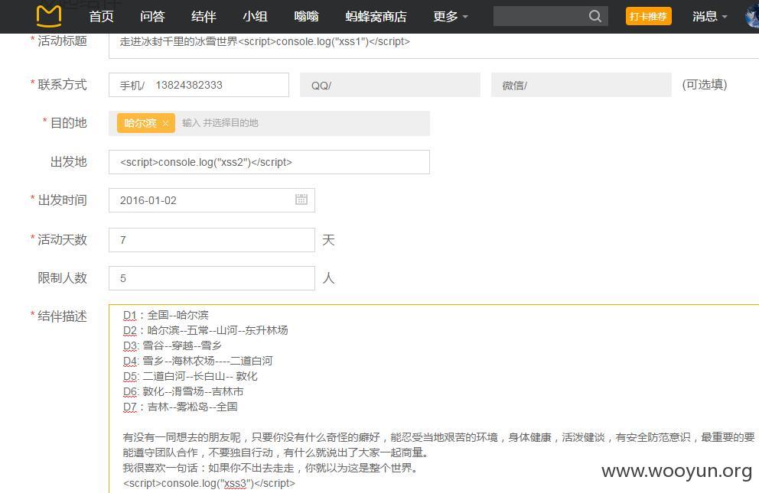Viewport: 759px width, 493px height.
Task: Click the 出发地 input field
Action: click(x=269, y=162)
